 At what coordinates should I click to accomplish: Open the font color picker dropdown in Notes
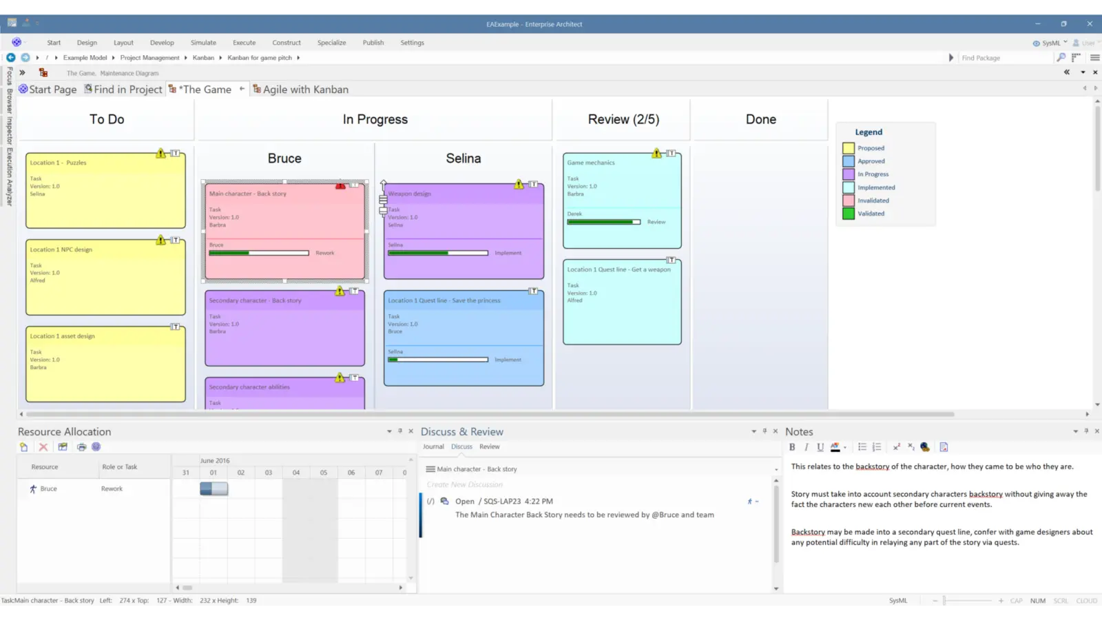pyautogui.click(x=846, y=447)
